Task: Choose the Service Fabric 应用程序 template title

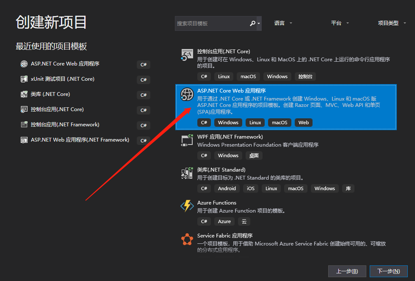Action: [225, 236]
